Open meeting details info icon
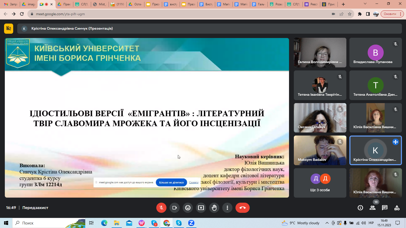Image resolution: width=406 pixels, height=228 pixels. pos(360,208)
